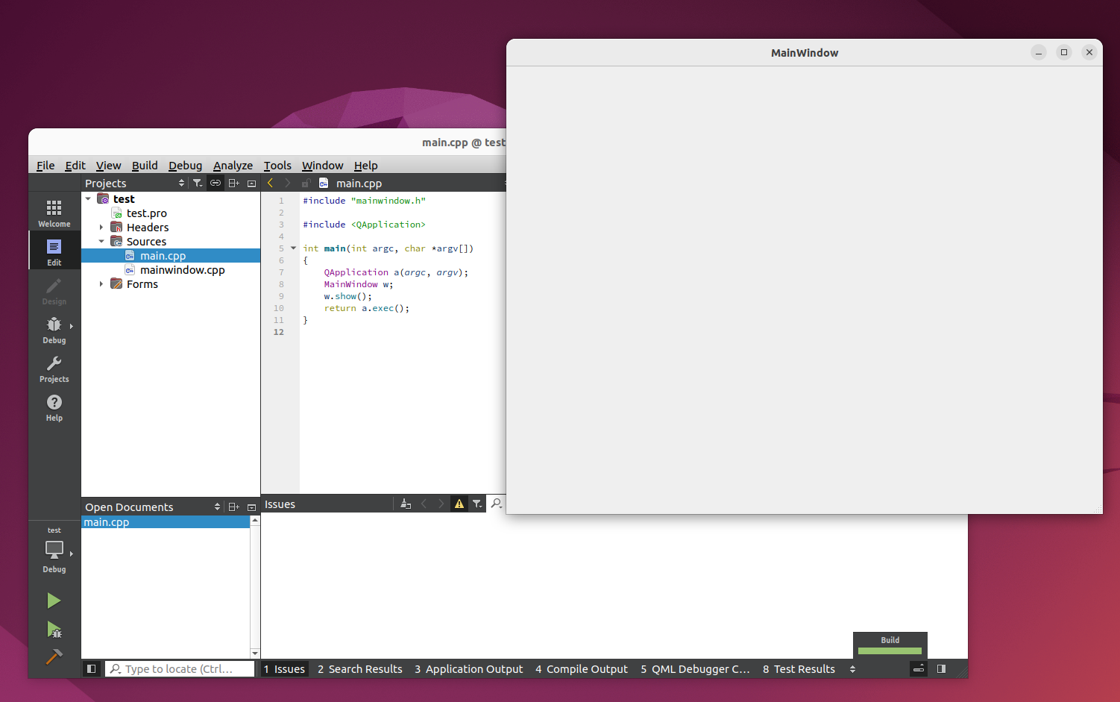This screenshot has height=702, width=1120.
Task: Open the Issues category filter dropdown
Action: point(477,504)
